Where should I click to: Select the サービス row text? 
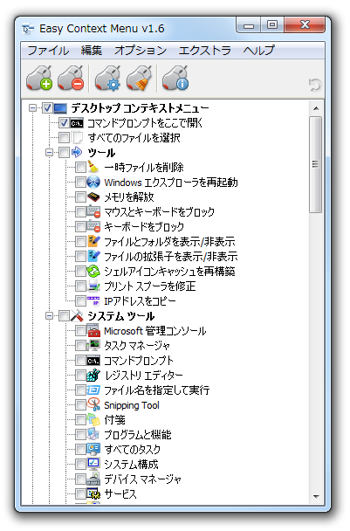[120, 494]
